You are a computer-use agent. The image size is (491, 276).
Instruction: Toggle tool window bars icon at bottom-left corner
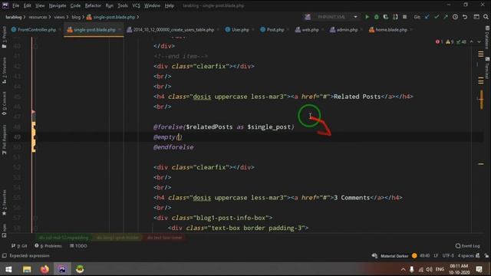tap(5, 255)
